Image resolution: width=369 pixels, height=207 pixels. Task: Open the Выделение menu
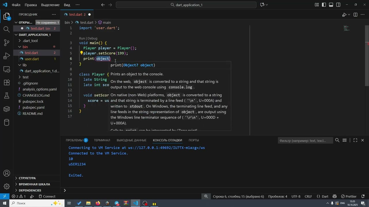[x=50, y=5]
